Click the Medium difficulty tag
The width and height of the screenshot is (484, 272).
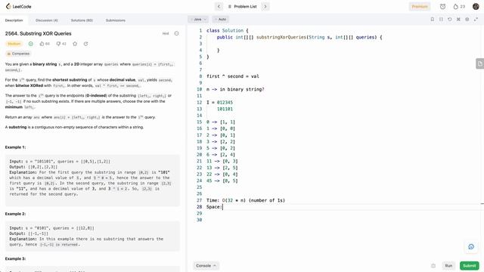[x=14, y=44]
